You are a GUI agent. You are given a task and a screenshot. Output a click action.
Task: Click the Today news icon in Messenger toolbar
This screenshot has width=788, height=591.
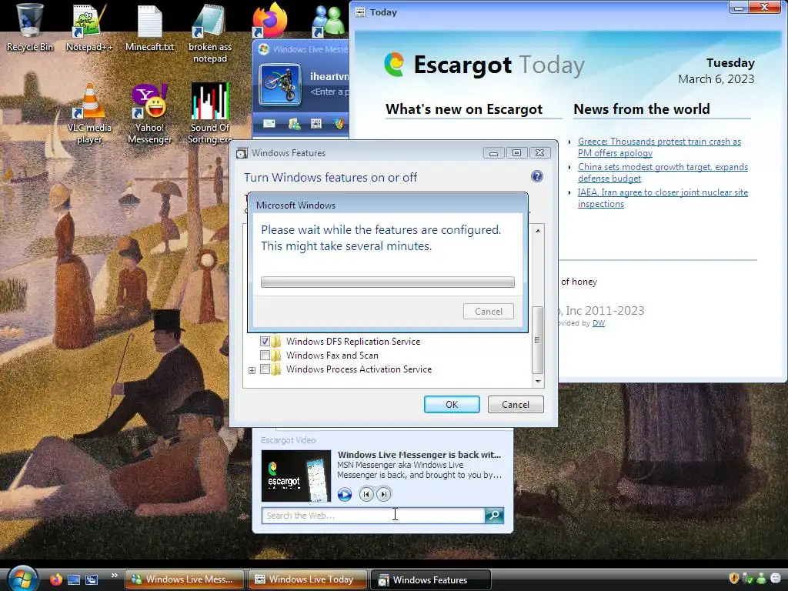click(x=316, y=123)
